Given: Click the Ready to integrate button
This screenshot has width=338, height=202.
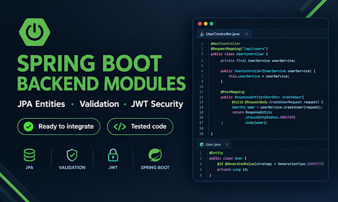Looking at the screenshot, I should [x=59, y=126].
